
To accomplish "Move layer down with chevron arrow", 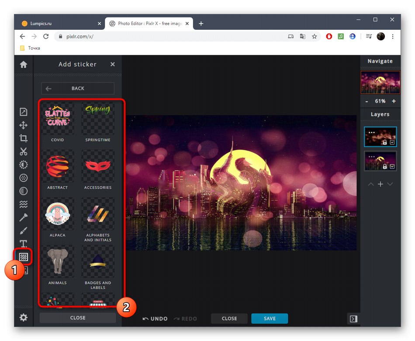I will coord(390,184).
